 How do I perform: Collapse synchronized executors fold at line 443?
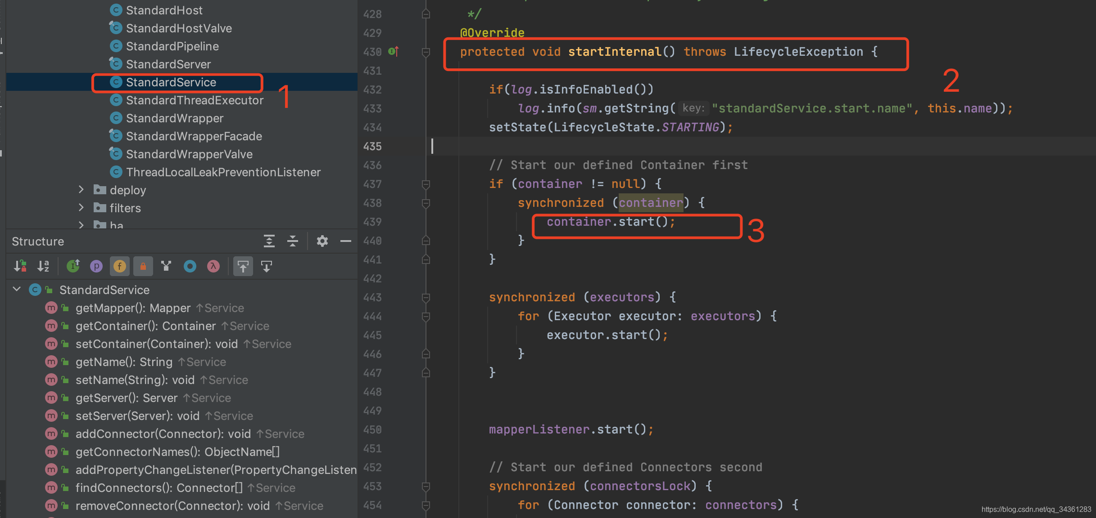click(426, 298)
